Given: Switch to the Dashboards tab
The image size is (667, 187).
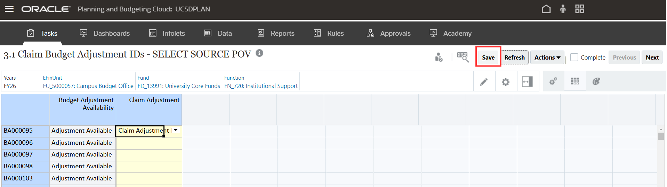Looking at the screenshot, I should click(105, 33).
